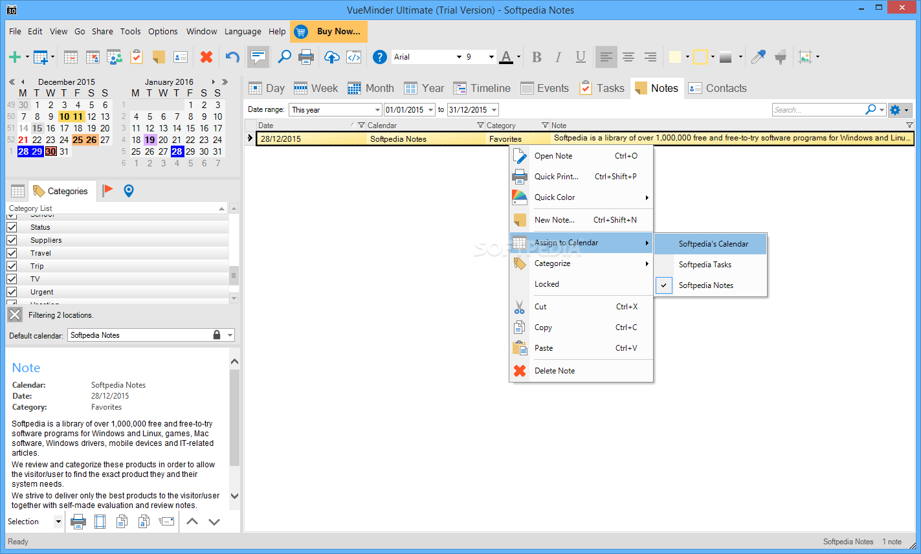The image size is (921, 554).
Task: Toggle underline formatting button
Action: pyautogui.click(x=581, y=57)
